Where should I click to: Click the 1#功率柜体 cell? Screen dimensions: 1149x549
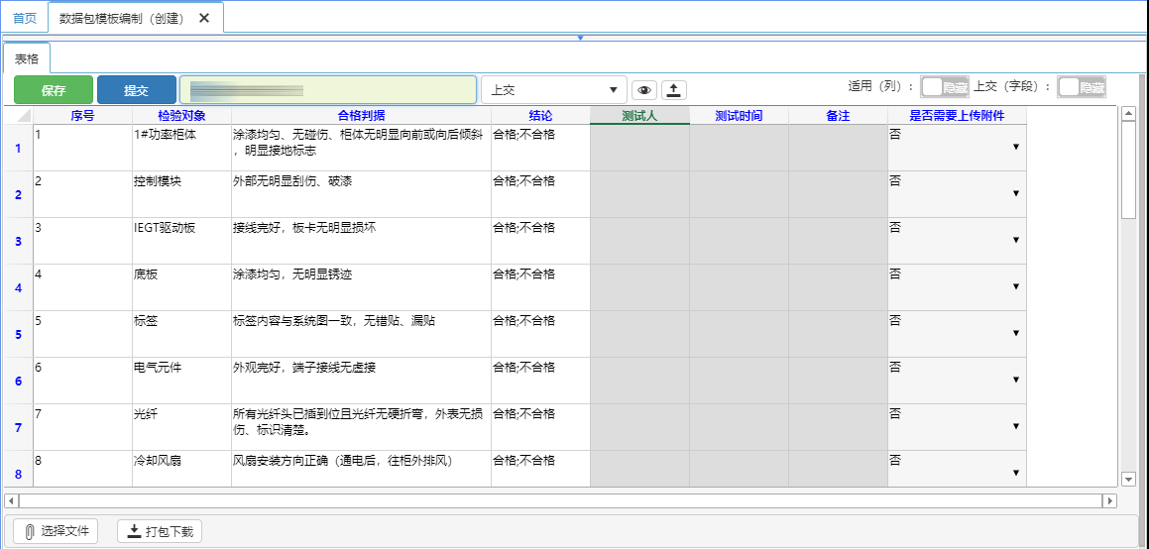[181, 148]
